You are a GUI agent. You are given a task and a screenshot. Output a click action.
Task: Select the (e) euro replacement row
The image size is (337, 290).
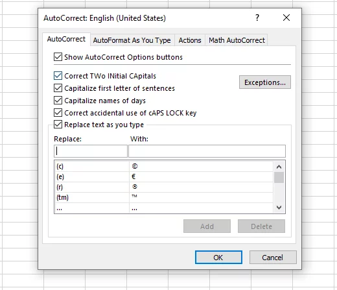[x=164, y=176]
